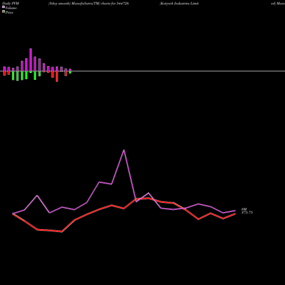285x285 pixels.
Task: Select the Volume legend label
Action: click(11, 8)
